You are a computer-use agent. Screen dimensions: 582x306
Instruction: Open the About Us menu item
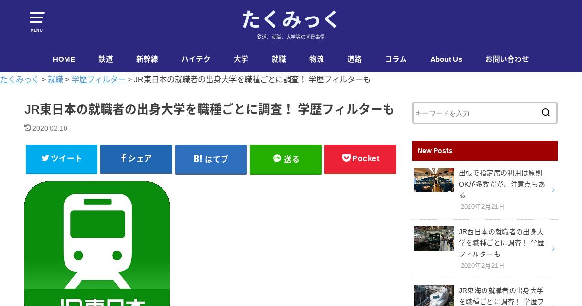coord(446,59)
